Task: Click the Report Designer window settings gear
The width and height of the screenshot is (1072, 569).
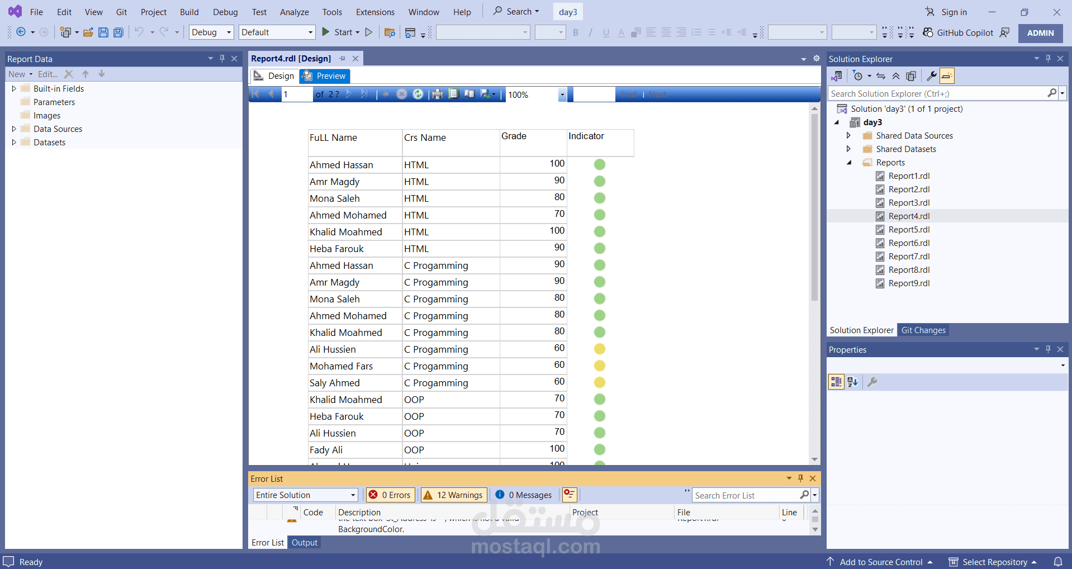Action: (x=817, y=59)
